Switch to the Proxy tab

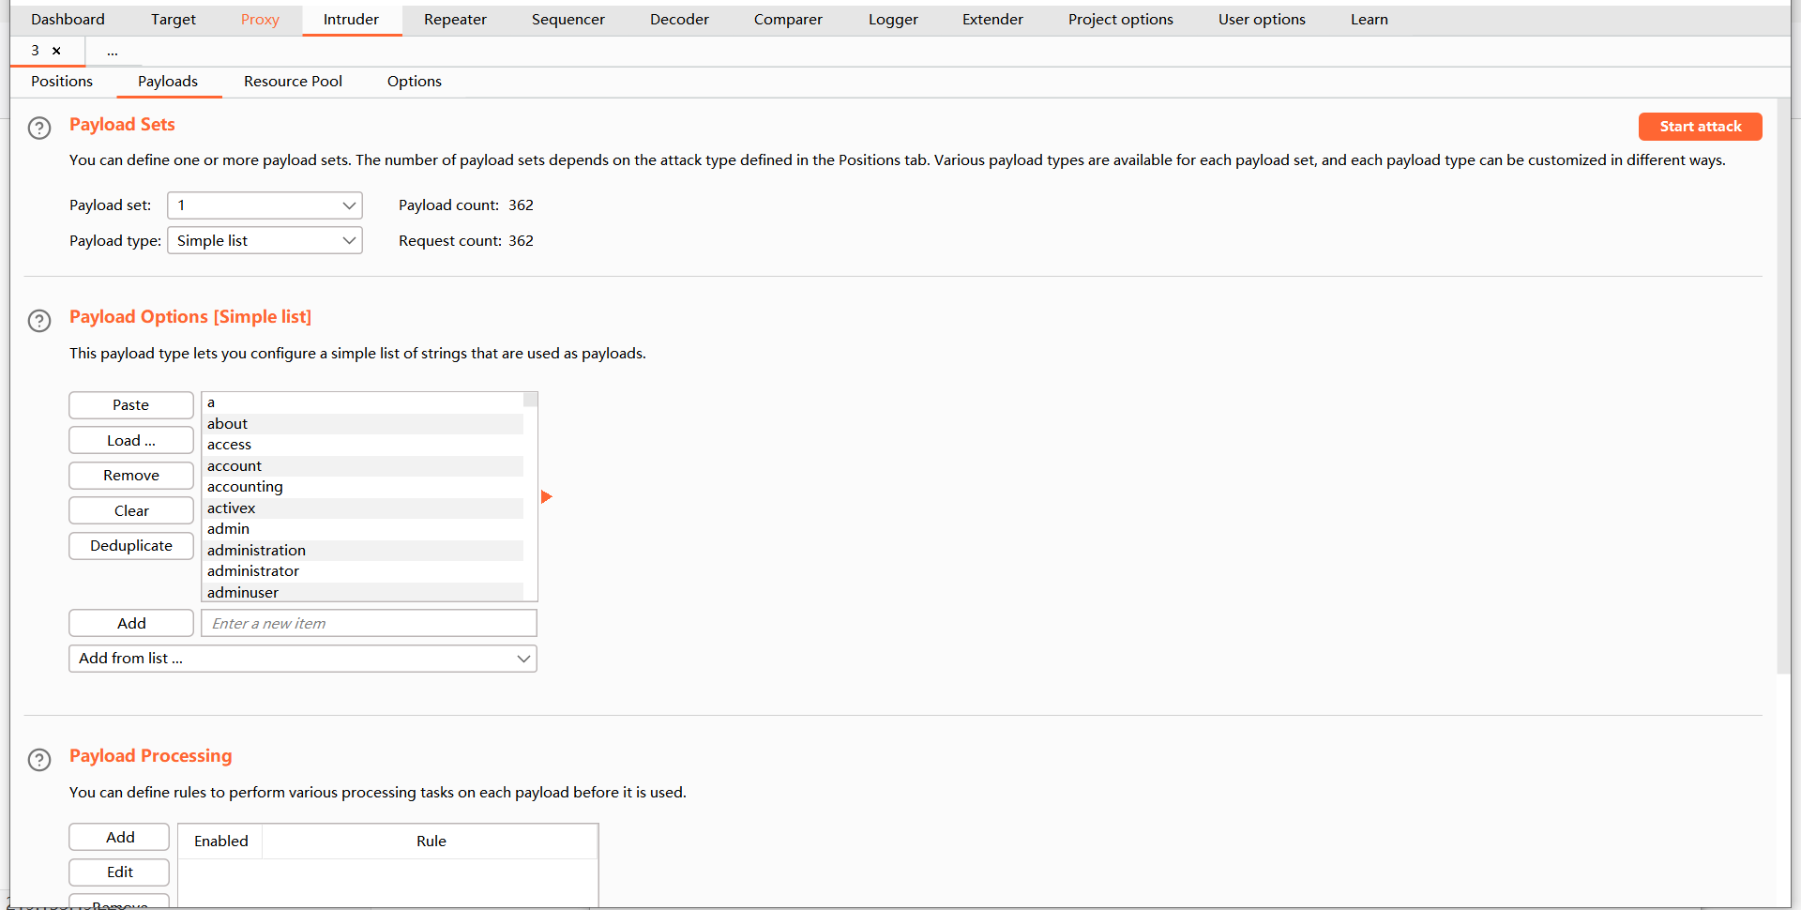tap(260, 19)
